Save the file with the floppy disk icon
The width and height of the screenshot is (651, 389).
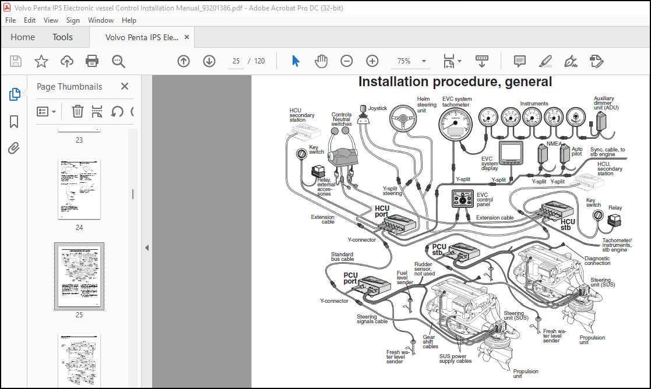click(x=16, y=61)
